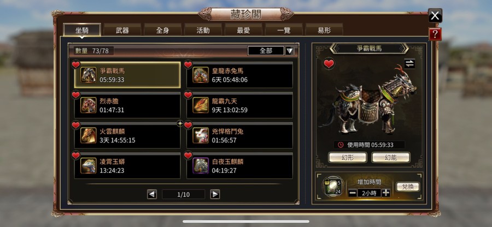Switch to the 武器 tab

tap(122, 31)
